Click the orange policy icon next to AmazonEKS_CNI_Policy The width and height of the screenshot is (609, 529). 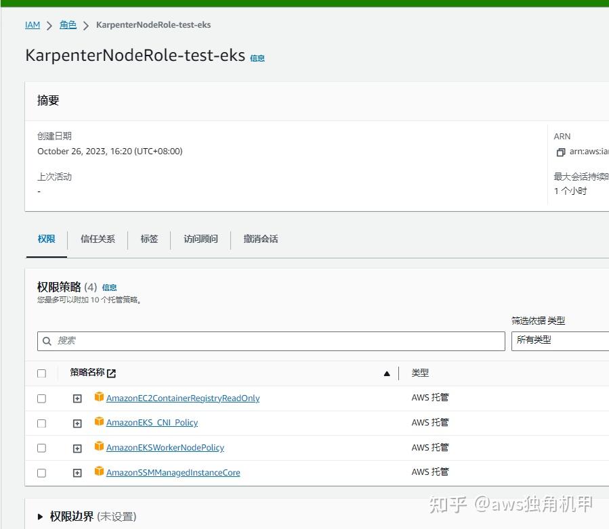tap(100, 422)
